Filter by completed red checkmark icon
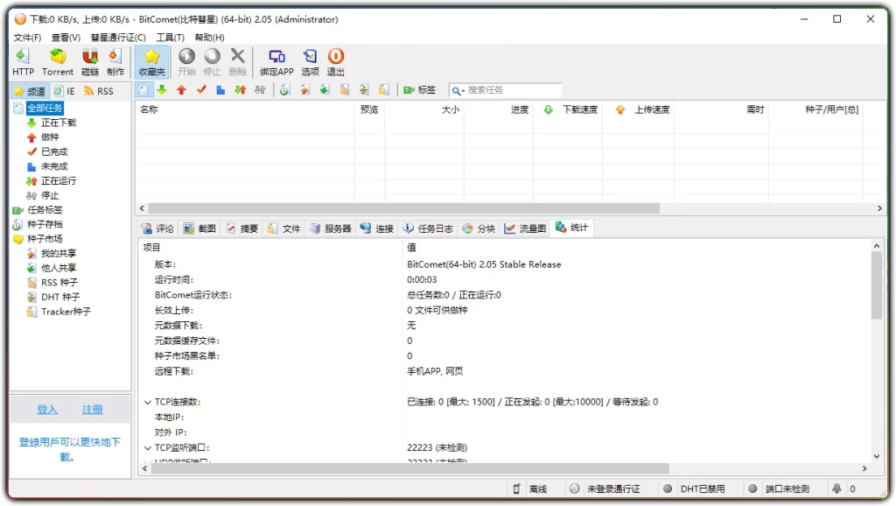The width and height of the screenshot is (896, 506). click(201, 90)
